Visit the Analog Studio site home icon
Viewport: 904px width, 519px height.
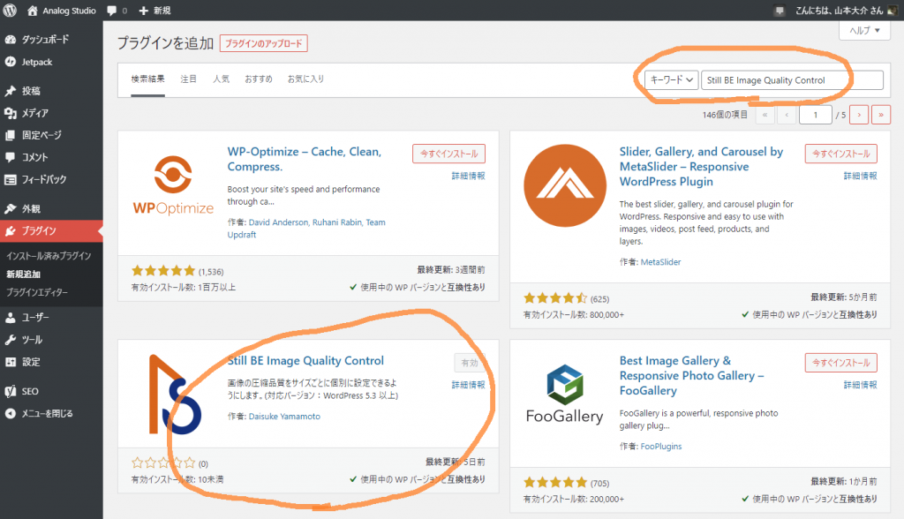tap(33, 11)
